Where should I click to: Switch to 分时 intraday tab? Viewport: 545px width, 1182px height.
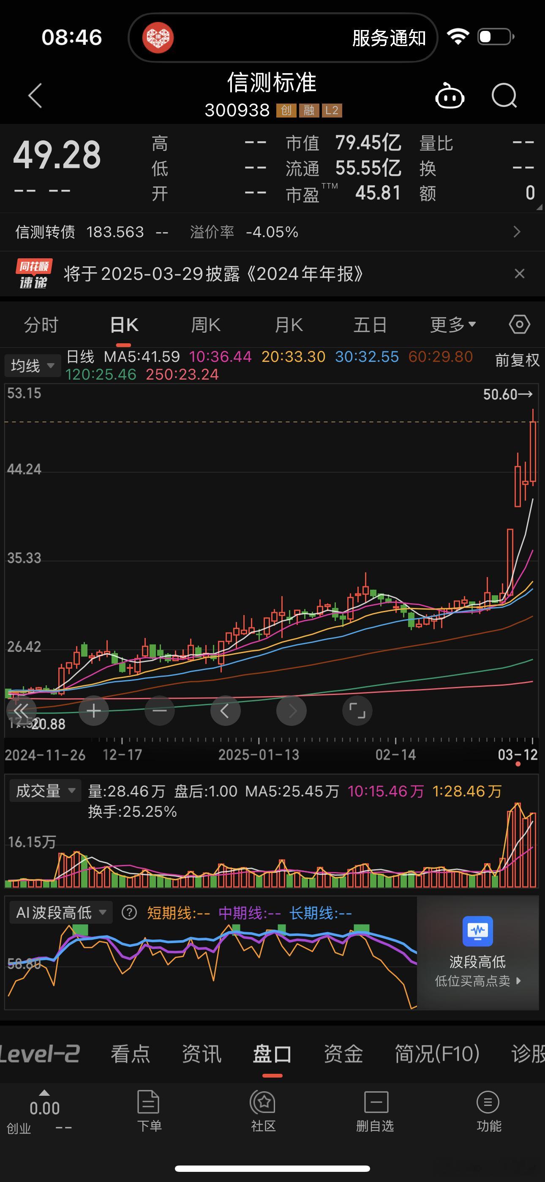pyautogui.click(x=41, y=325)
